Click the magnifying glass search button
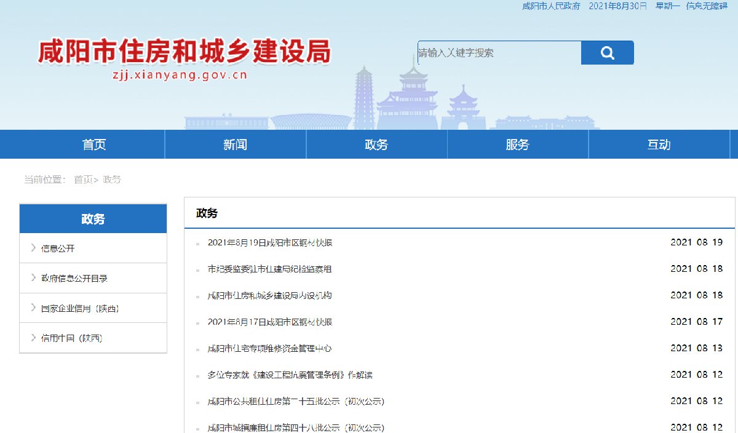 tap(607, 53)
